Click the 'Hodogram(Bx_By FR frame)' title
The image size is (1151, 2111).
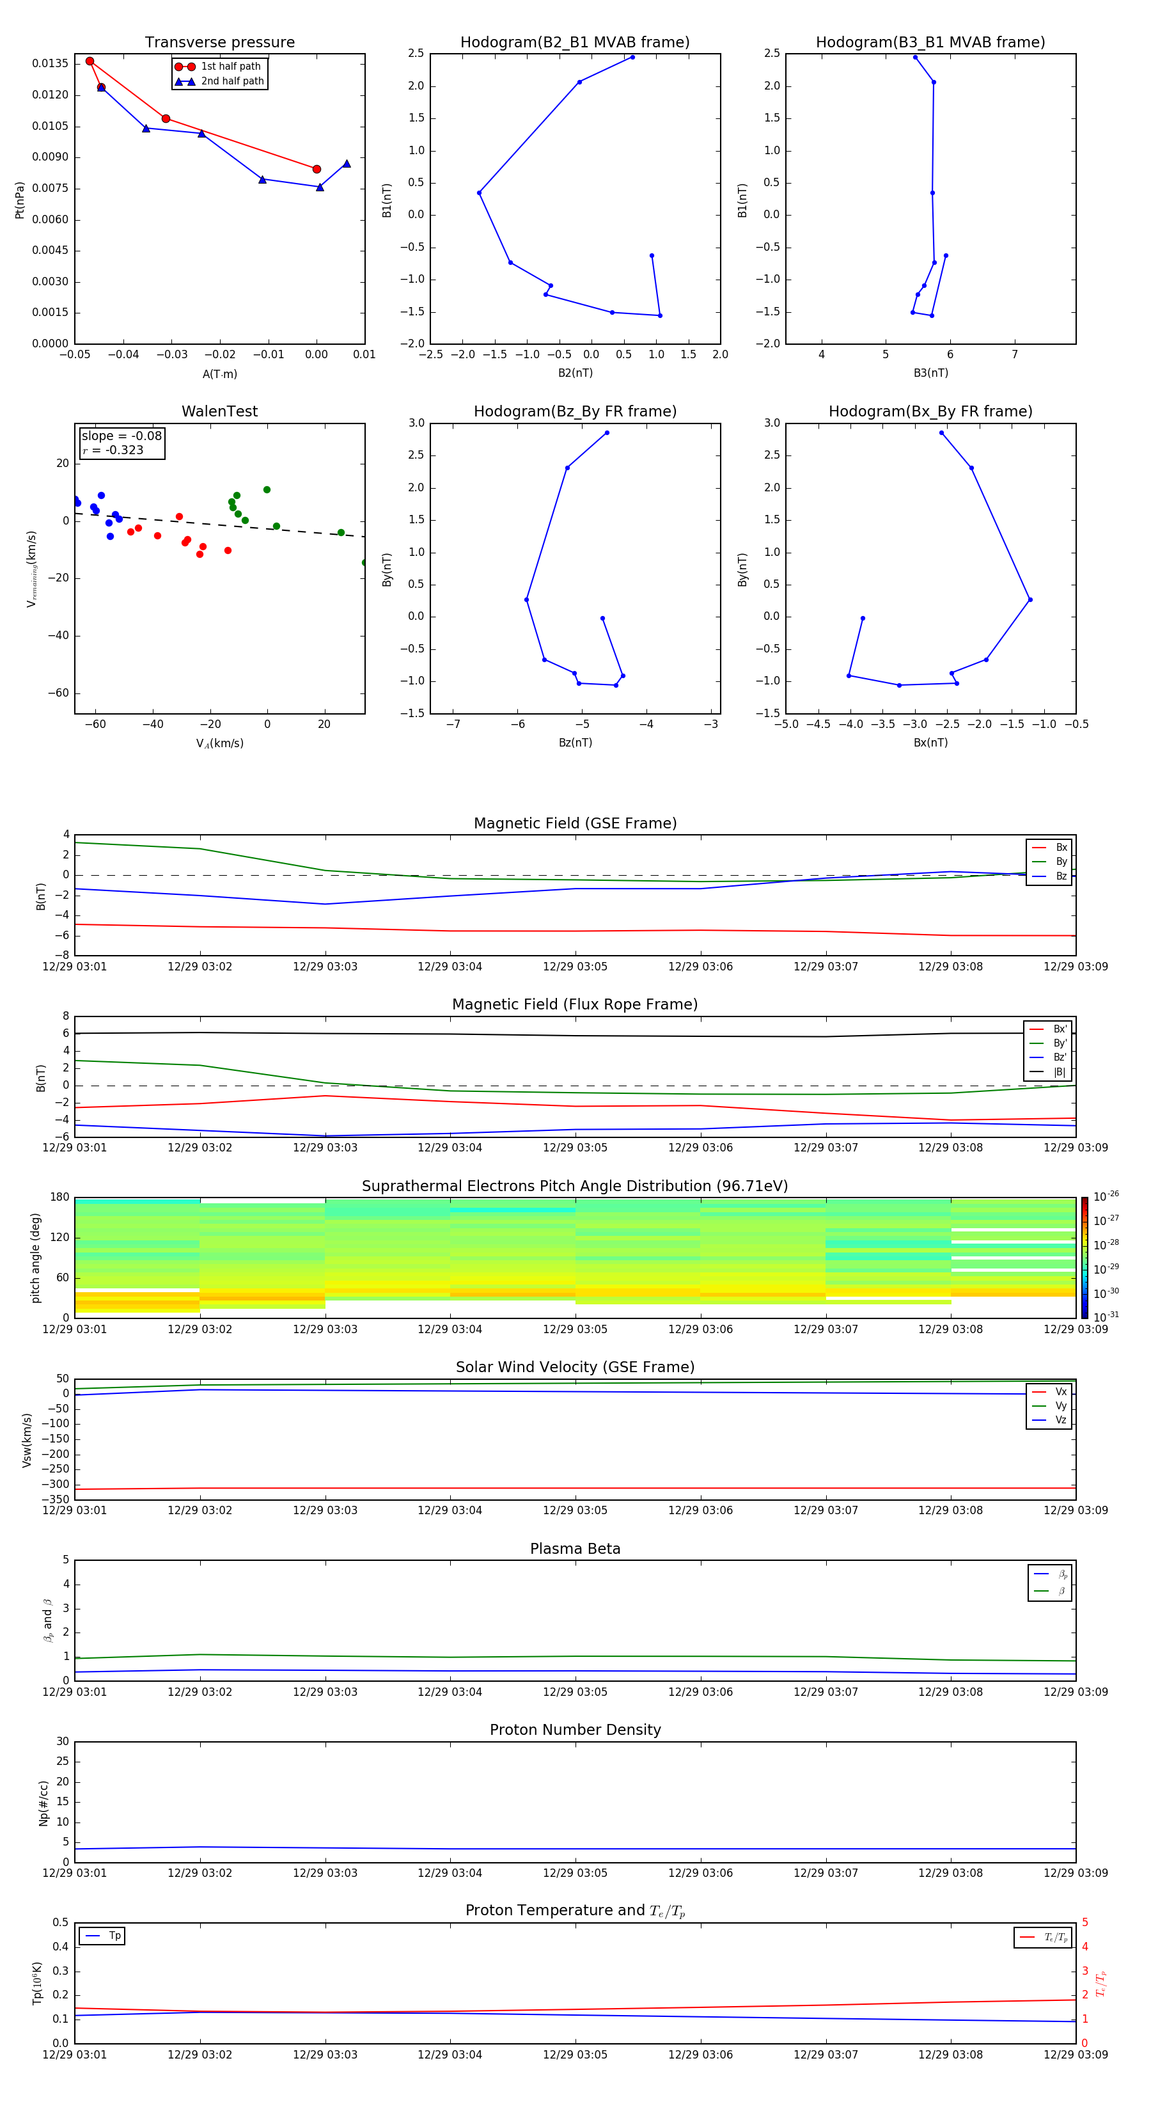pos(930,411)
